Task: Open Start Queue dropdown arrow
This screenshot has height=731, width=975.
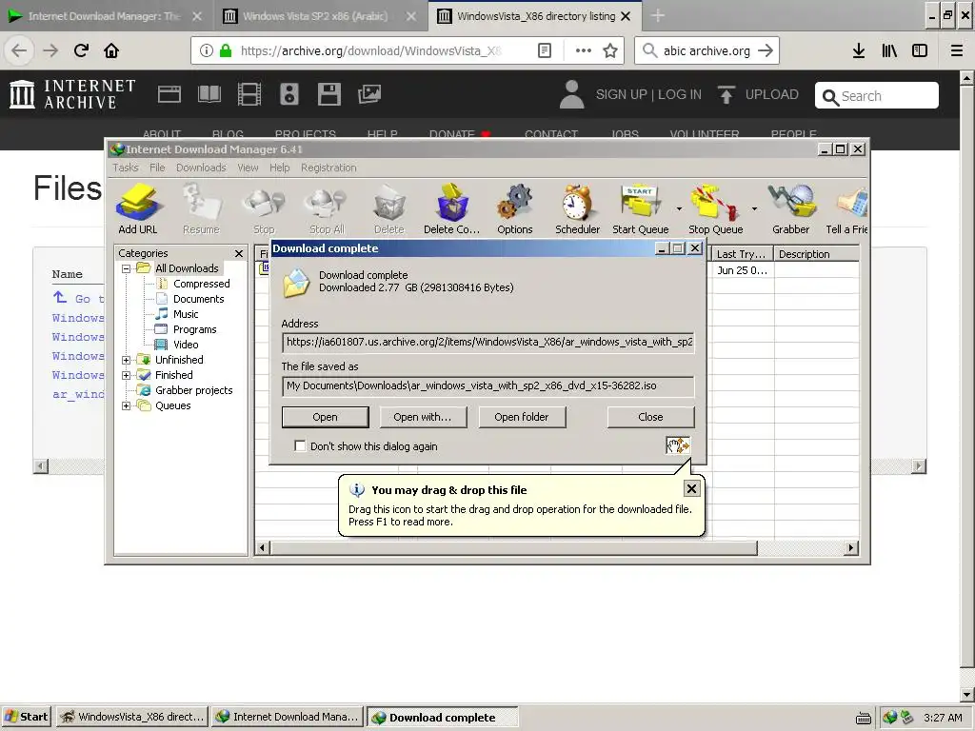Action: coord(679,208)
